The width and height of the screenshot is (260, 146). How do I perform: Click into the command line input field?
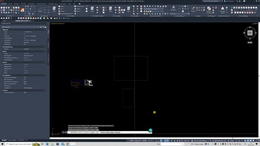click(x=109, y=132)
